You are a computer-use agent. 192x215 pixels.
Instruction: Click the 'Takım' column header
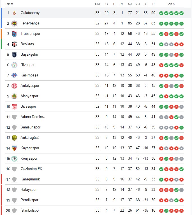click(9, 4)
